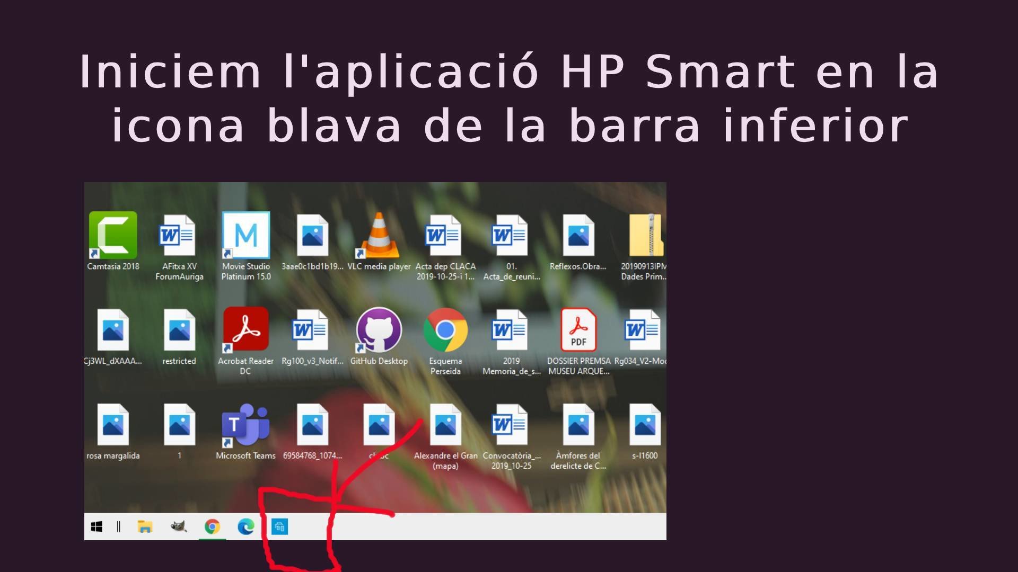Image resolution: width=1018 pixels, height=572 pixels.
Task: Click the zipped folder 20190913IPM Dades Prim
Action: [645, 236]
